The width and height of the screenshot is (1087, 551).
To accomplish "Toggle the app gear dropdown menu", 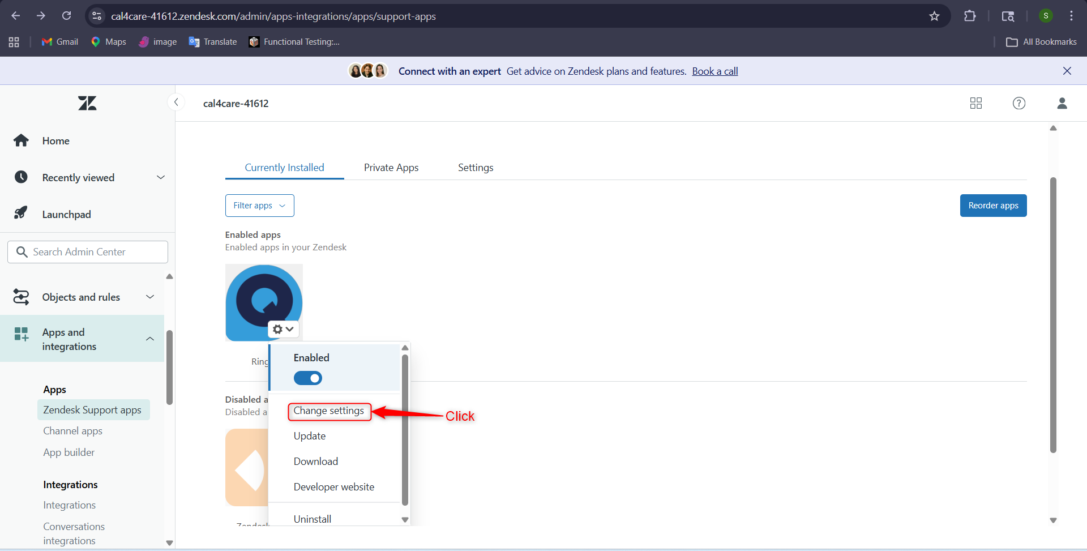I will (283, 329).
